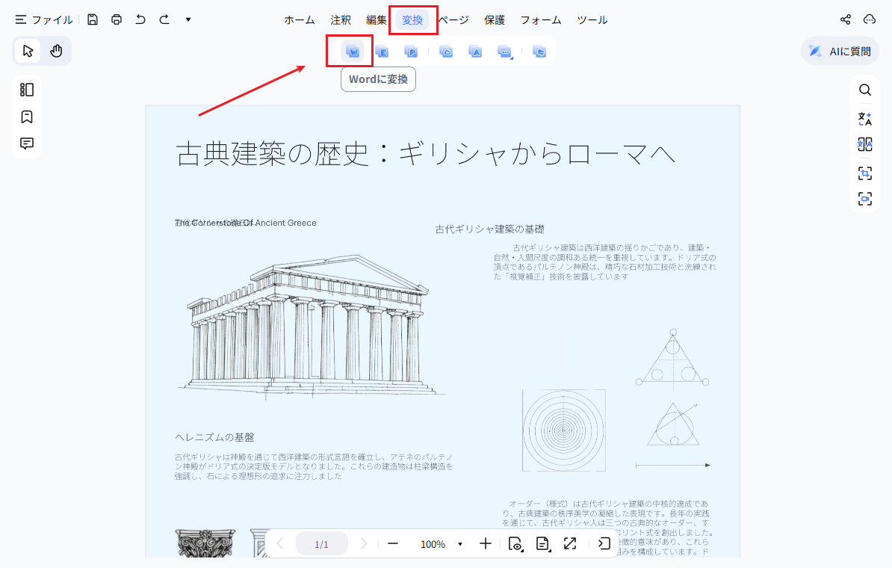Select the 変換 tab
Image resolution: width=892 pixels, height=568 pixels.
tap(412, 20)
